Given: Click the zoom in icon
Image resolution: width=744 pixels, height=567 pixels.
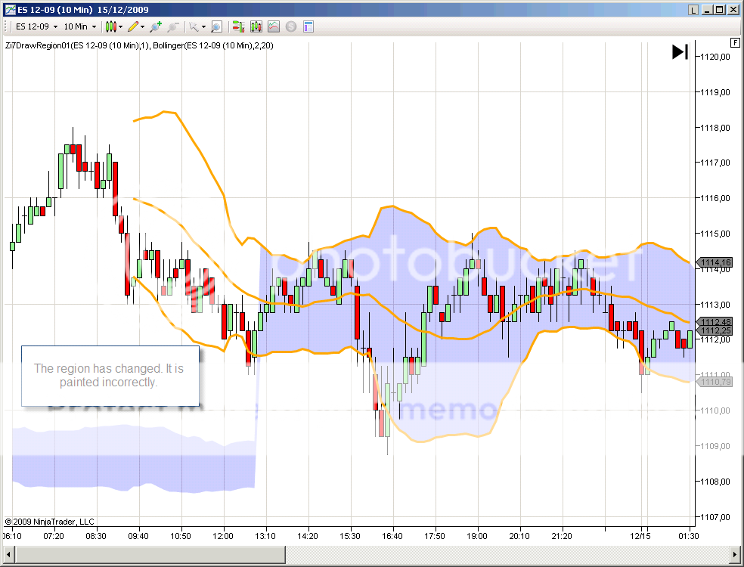Looking at the screenshot, I should (155, 26).
